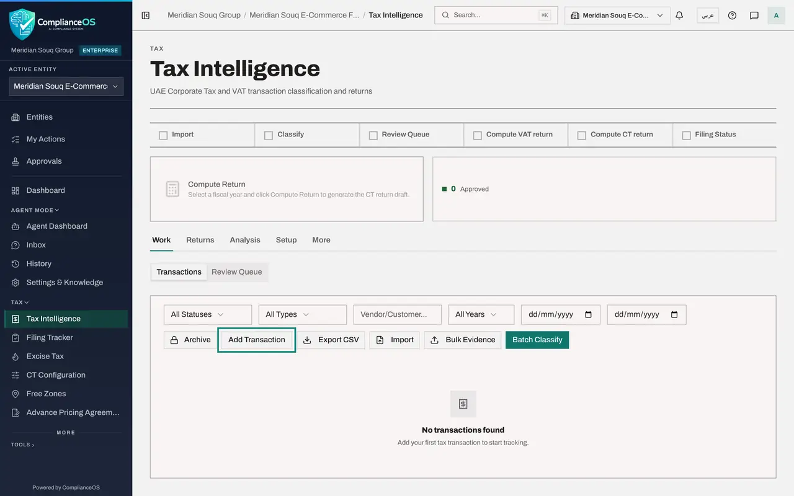
Task: Click the Archive button
Action: pyautogui.click(x=190, y=340)
